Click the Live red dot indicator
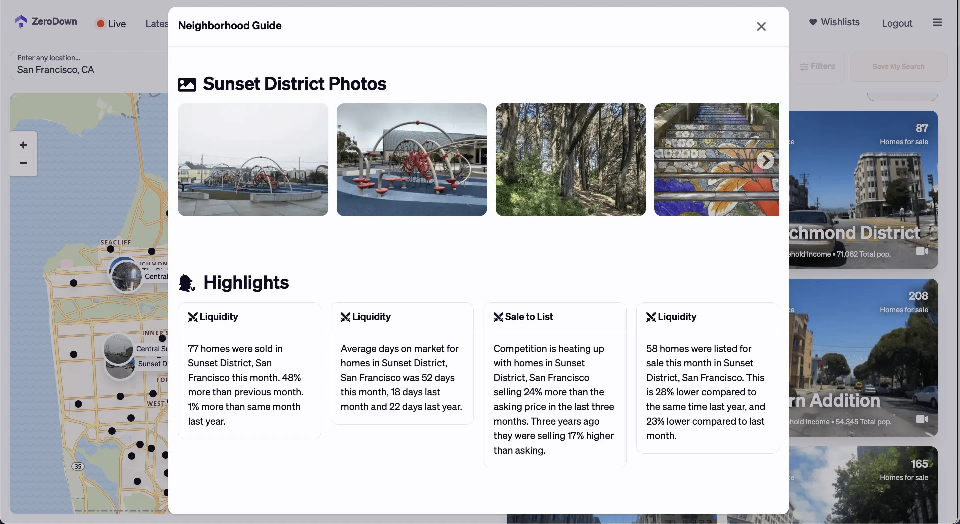 coord(100,24)
